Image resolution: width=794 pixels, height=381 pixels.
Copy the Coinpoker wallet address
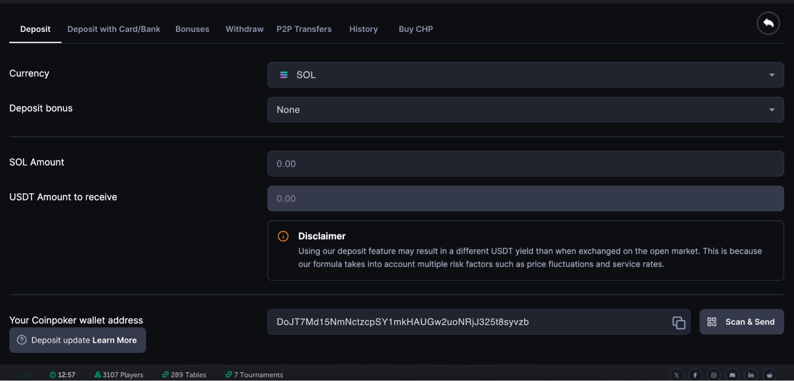click(678, 322)
